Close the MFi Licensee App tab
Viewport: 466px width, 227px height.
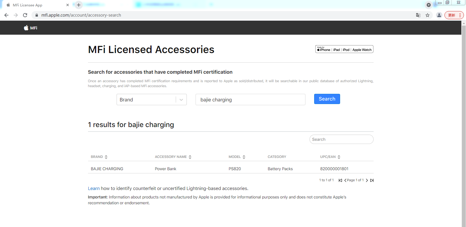click(68, 5)
